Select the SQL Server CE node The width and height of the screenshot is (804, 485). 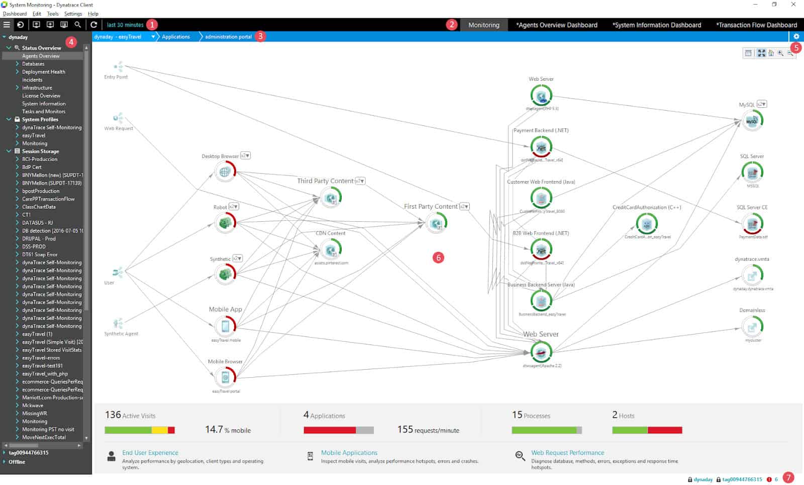click(752, 224)
